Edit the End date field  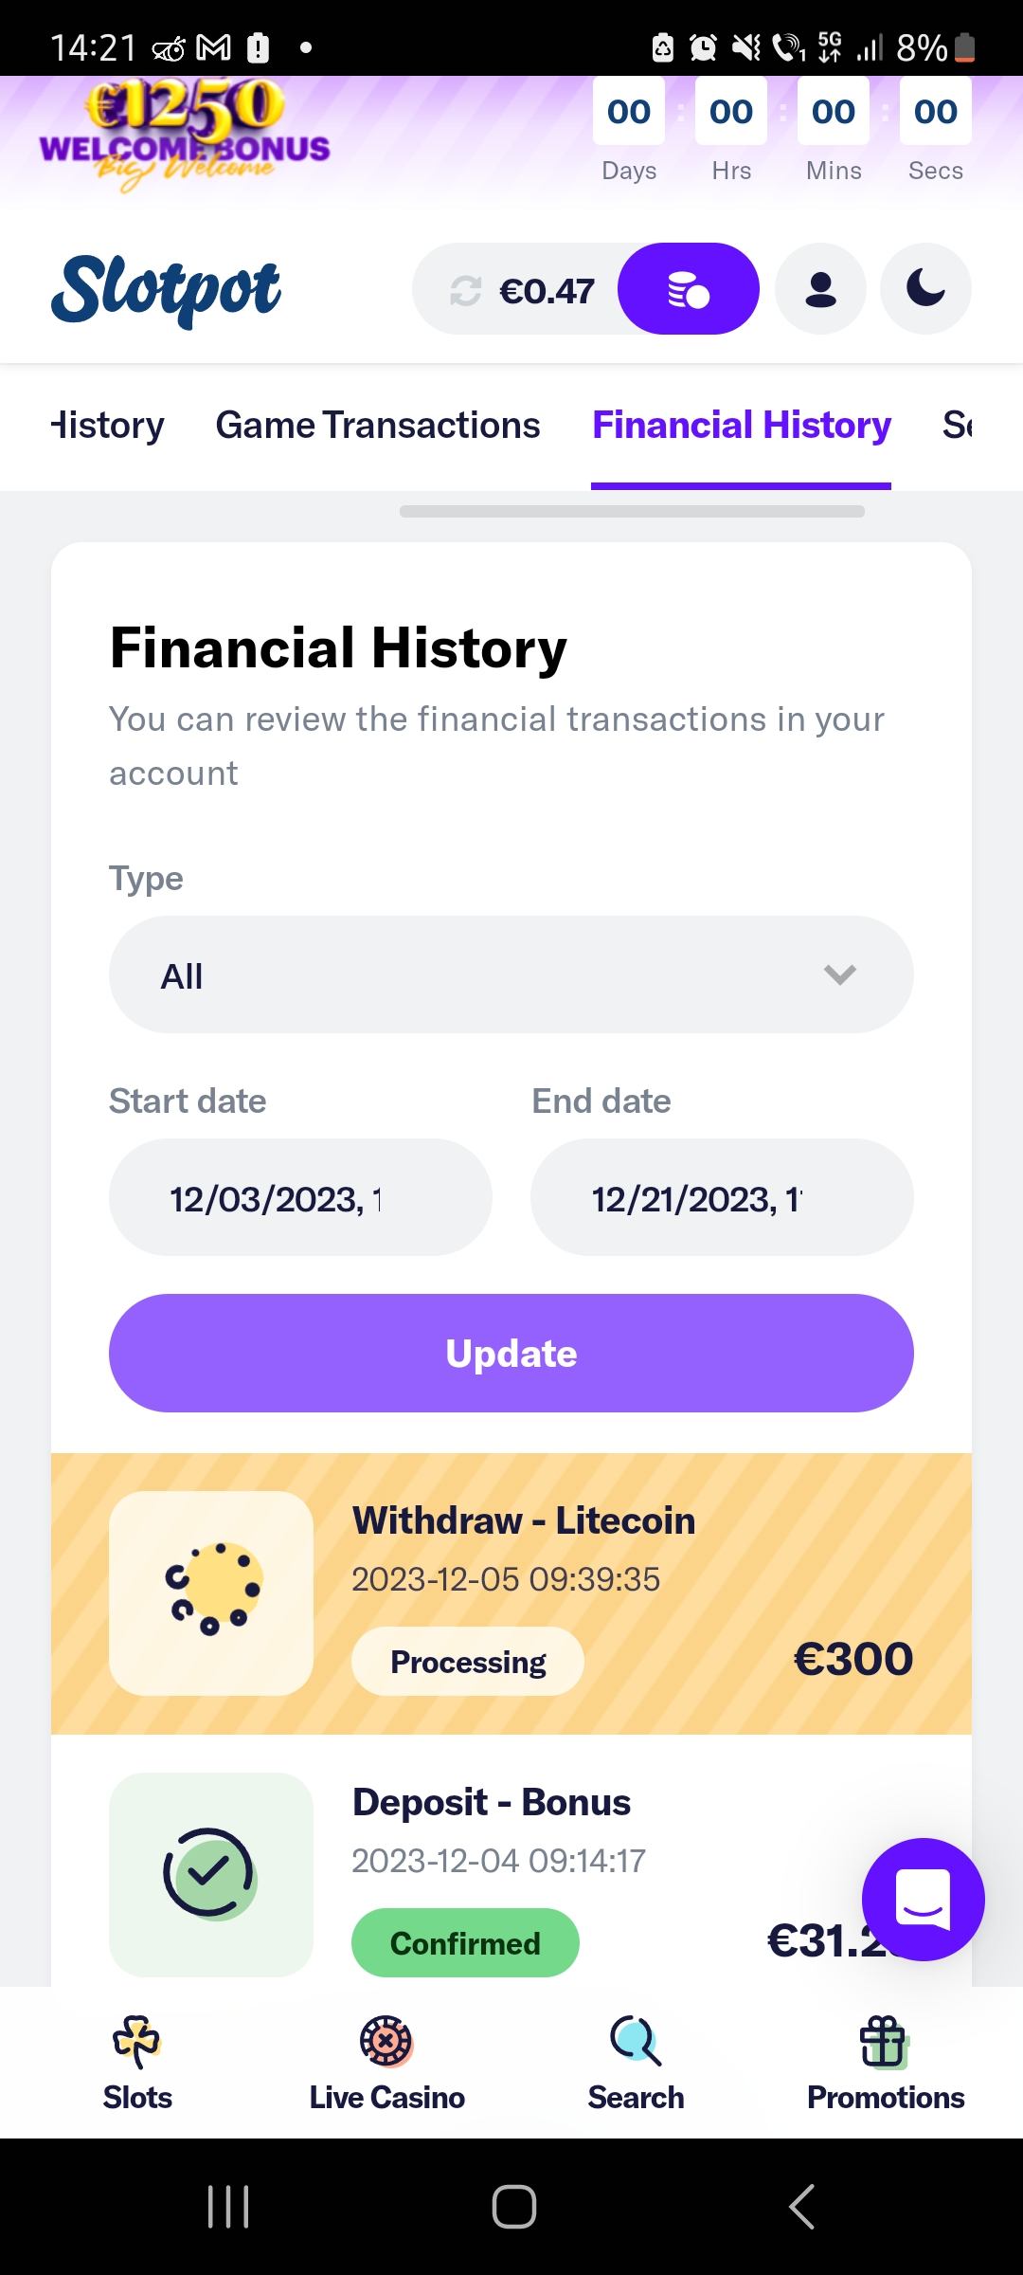(722, 1198)
